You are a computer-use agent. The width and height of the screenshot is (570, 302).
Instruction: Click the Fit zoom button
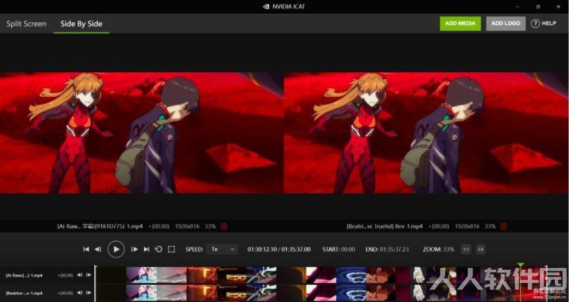(x=480, y=249)
